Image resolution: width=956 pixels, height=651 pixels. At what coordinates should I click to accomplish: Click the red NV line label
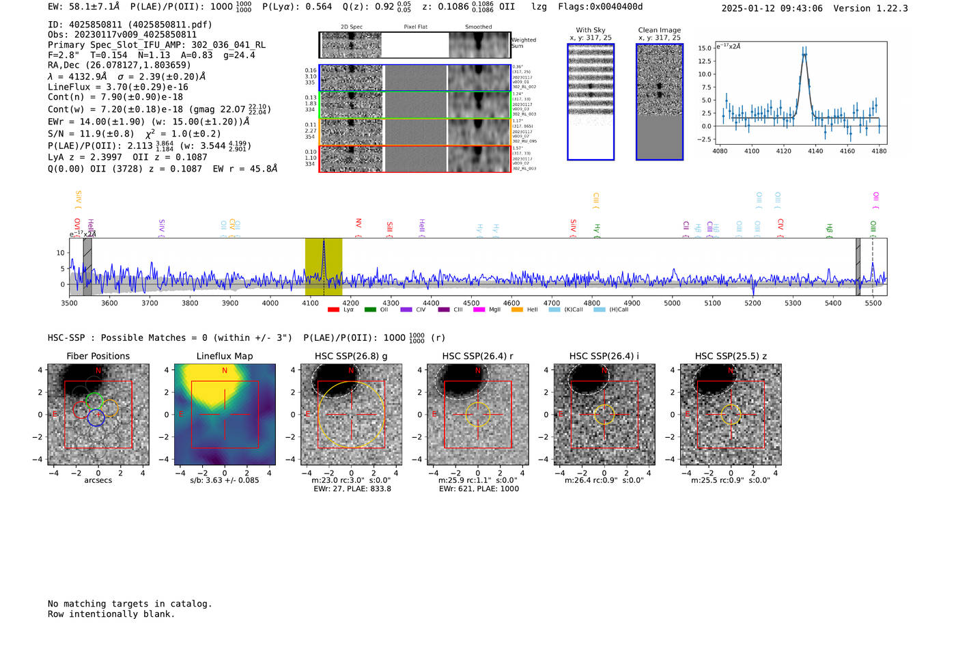tap(358, 227)
